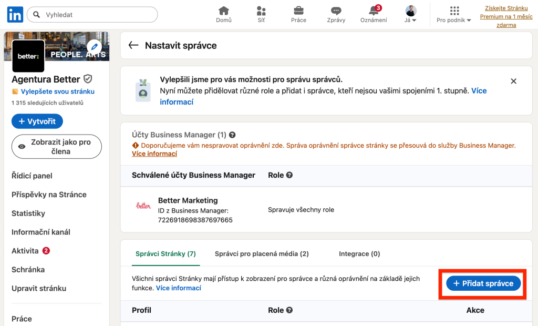The height and width of the screenshot is (326, 538).
Task: Open the Získejte Stránku Premium link
Action: tap(506, 16)
